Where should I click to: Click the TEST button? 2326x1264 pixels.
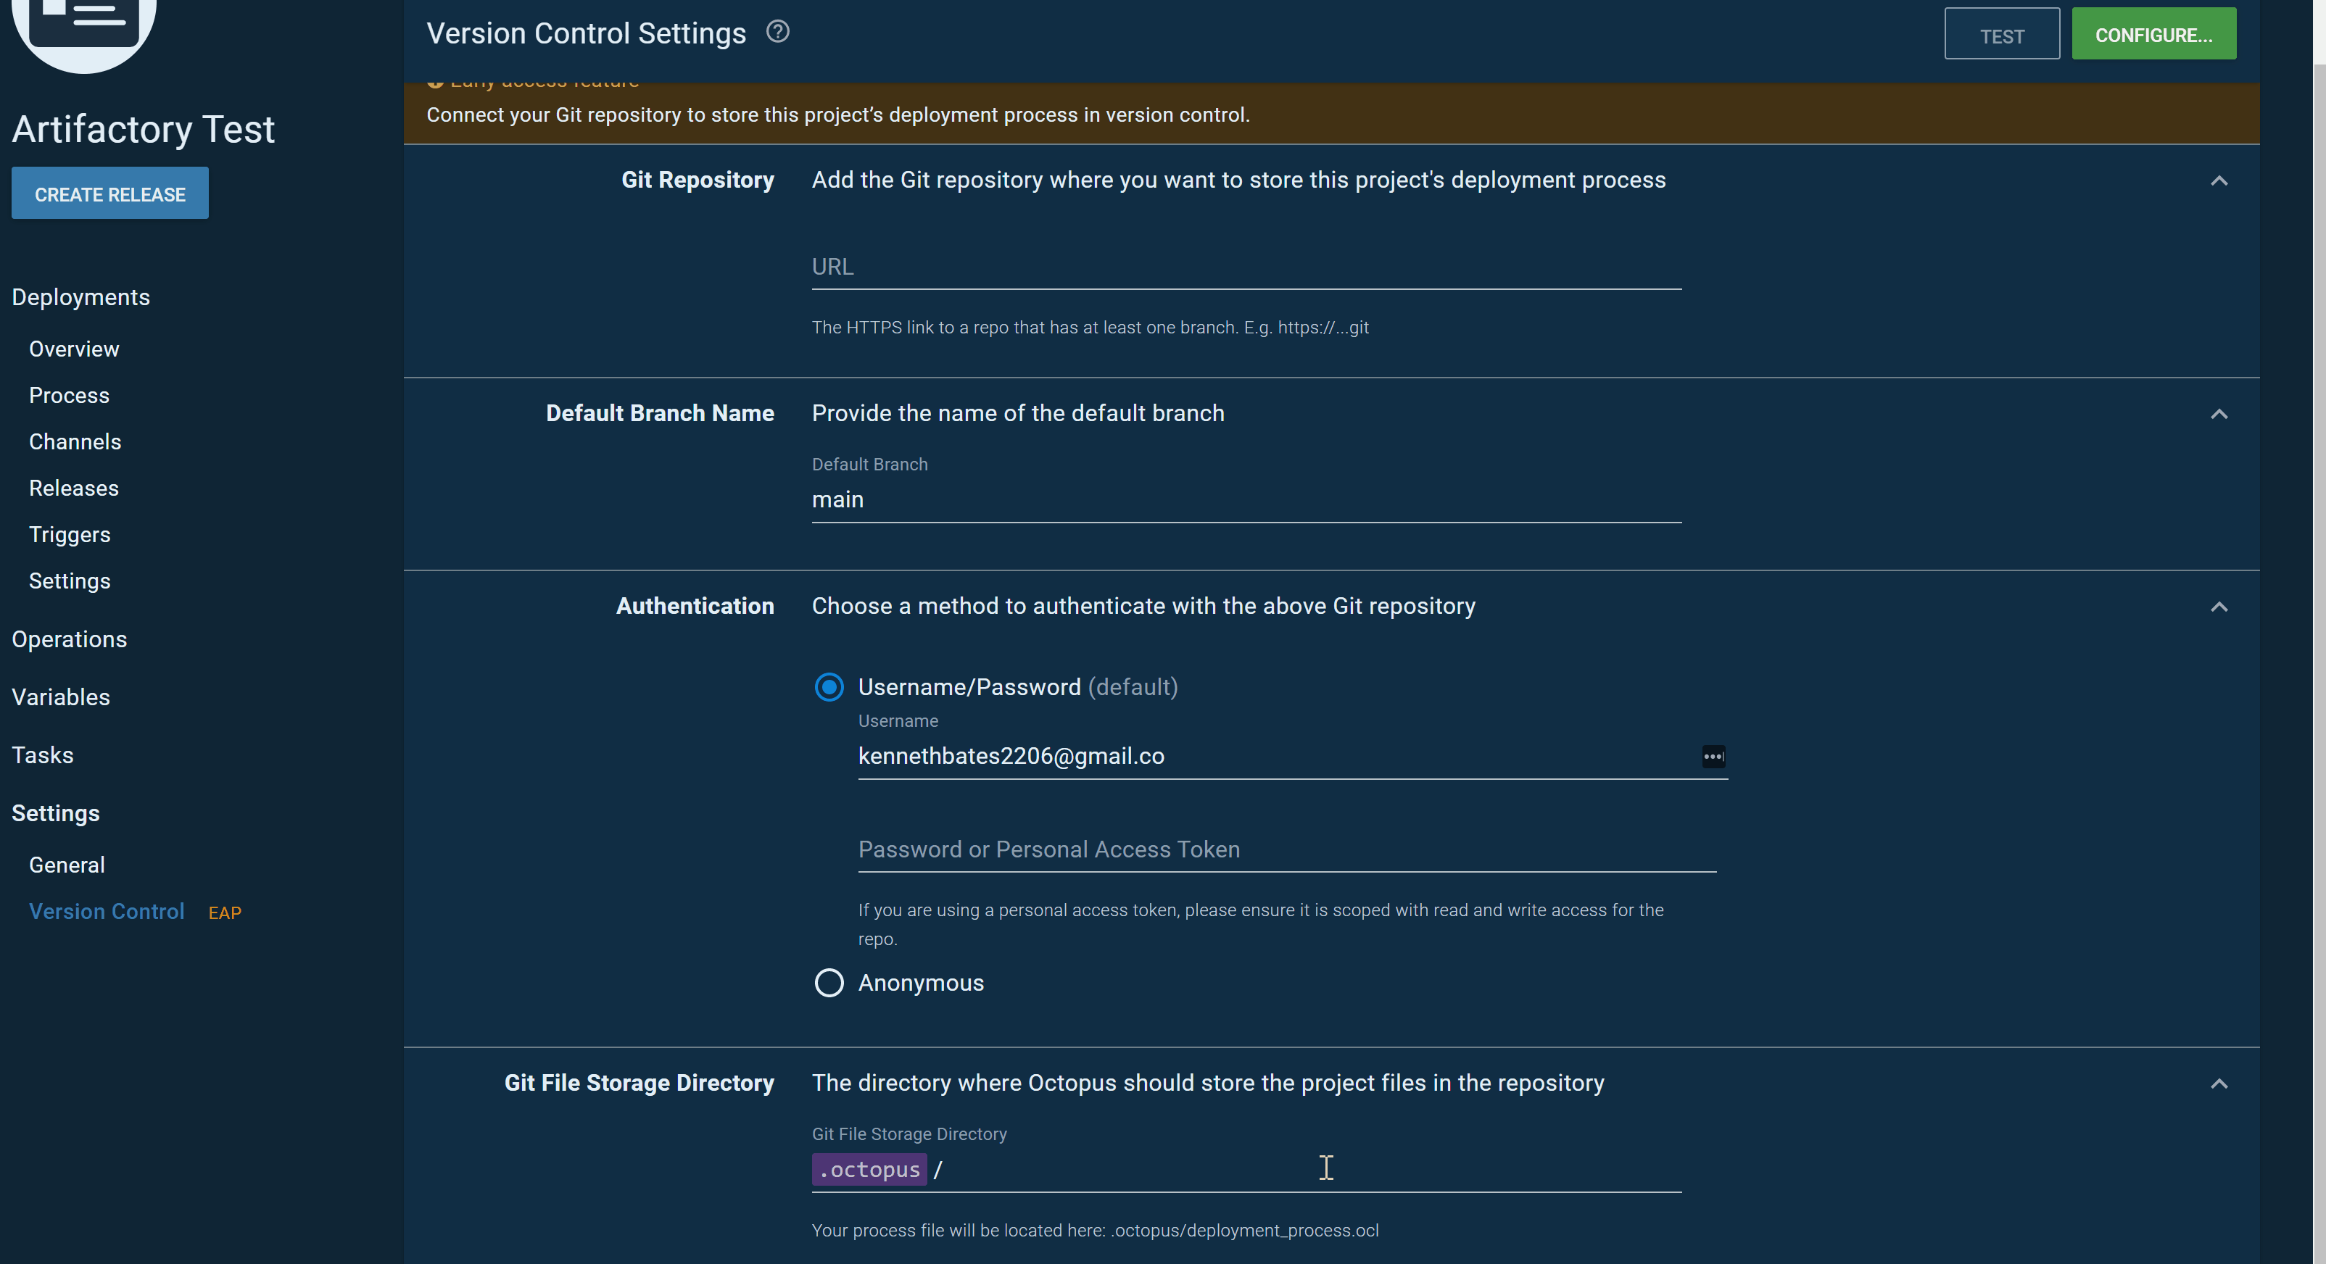(2001, 34)
